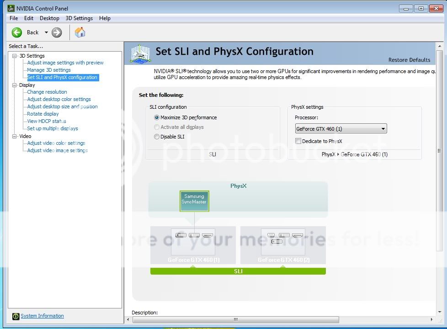Open the System Information link
This screenshot has height=329, width=447.
pyautogui.click(x=42, y=316)
